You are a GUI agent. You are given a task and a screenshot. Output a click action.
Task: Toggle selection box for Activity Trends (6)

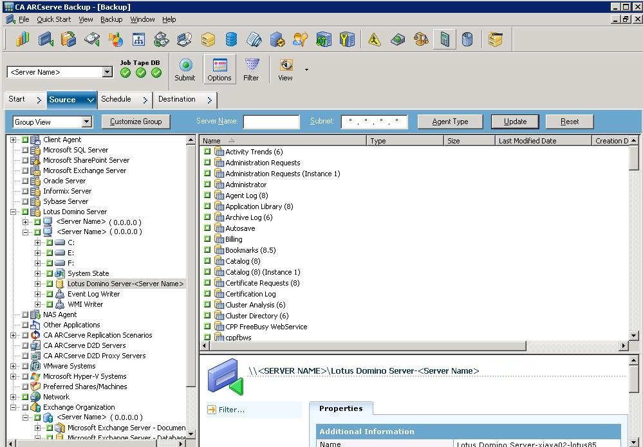[207, 152]
